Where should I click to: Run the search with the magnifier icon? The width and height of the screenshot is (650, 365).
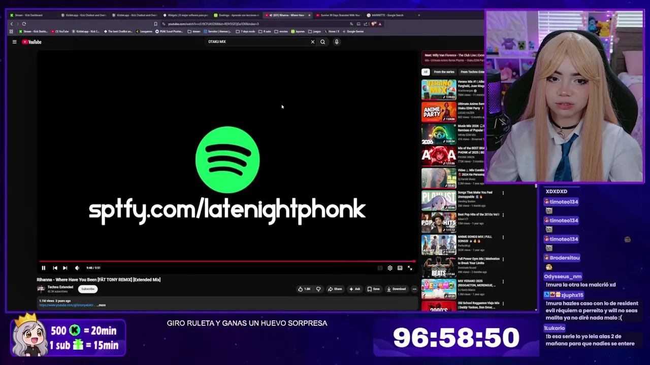322,42
